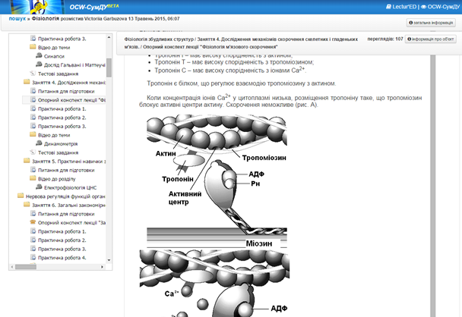Open 'Заняття 5. Практичні навички' tree node
Viewport: 462px width, 317px height.
(68, 162)
